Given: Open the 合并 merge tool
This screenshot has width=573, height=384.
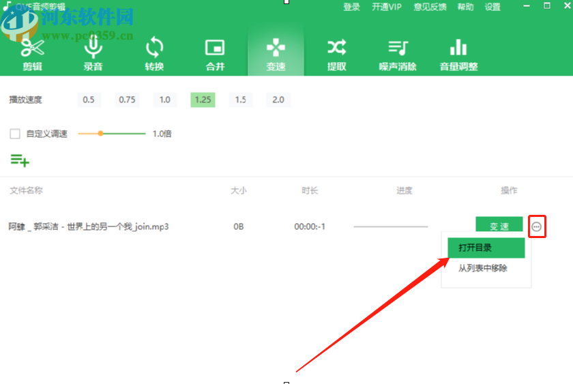Looking at the screenshot, I should click(x=215, y=55).
